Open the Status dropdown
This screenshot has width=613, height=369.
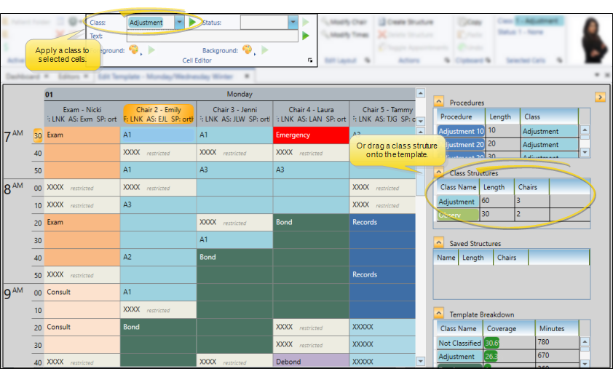point(293,23)
